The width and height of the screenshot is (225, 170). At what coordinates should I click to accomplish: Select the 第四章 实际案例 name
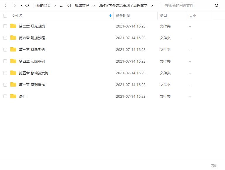(x=32, y=61)
